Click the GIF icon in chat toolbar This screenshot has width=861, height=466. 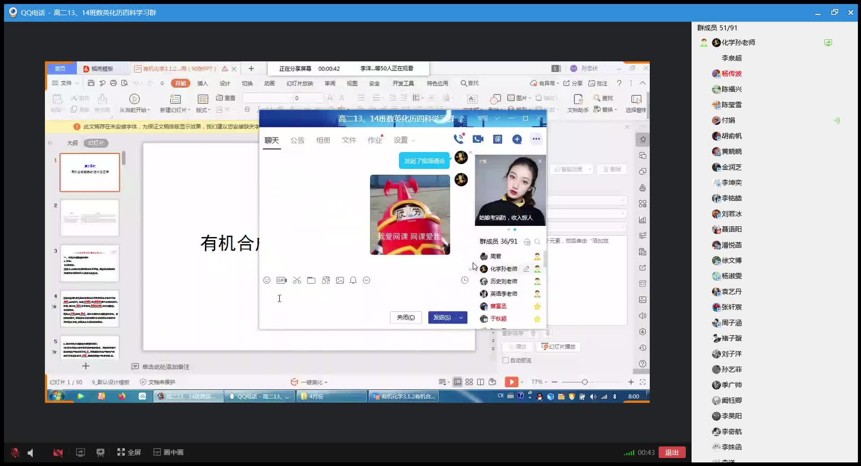click(282, 280)
